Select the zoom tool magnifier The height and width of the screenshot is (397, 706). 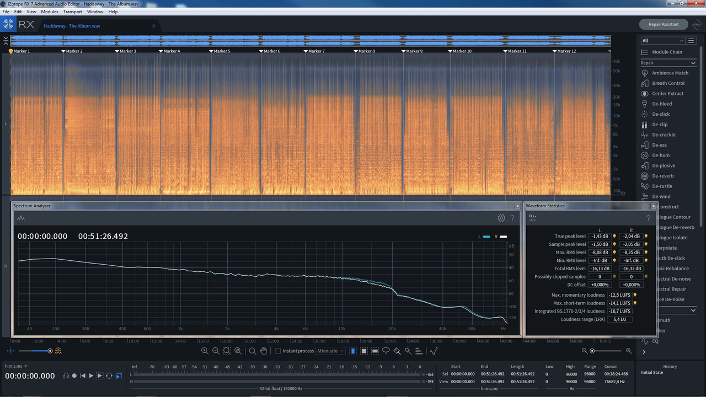click(x=253, y=351)
